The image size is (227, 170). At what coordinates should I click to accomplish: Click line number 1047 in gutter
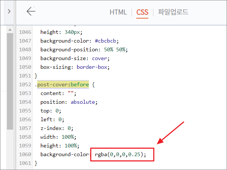(x=25, y=41)
